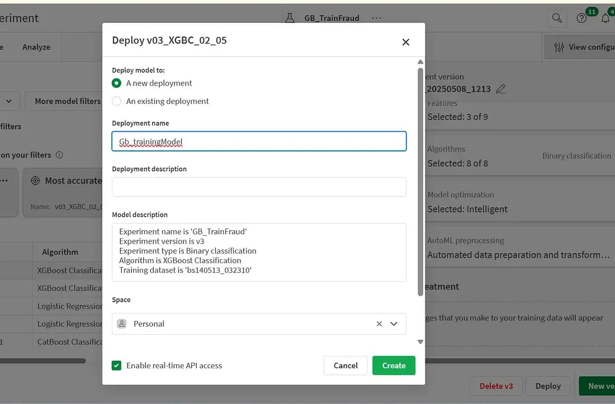This screenshot has height=404, width=615.
Task: Close the Deploy dialog
Action: (406, 42)
